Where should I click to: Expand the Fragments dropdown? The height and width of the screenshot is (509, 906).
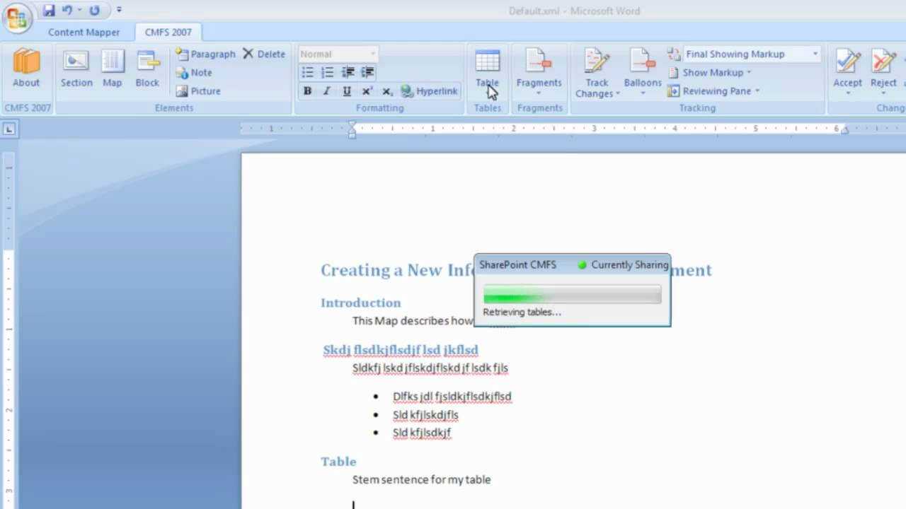(x=539, y=93)
